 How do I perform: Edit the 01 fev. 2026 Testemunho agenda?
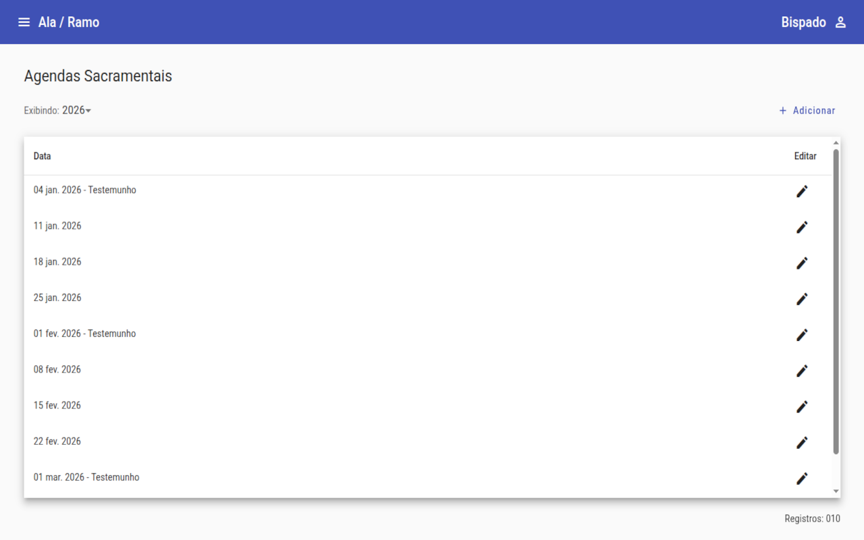tap(802, 335)
